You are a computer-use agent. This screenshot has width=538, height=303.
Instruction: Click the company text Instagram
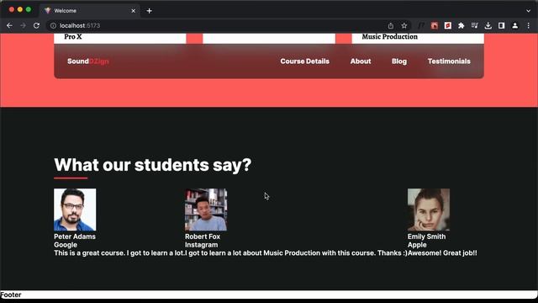[201, 245]
